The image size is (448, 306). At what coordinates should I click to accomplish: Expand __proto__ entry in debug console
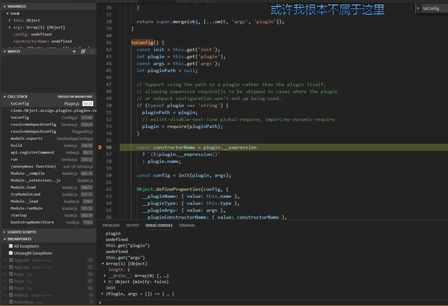click(105, 276)
